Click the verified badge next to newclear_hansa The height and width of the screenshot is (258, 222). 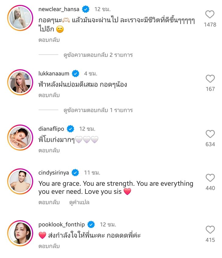coord(86,9)
